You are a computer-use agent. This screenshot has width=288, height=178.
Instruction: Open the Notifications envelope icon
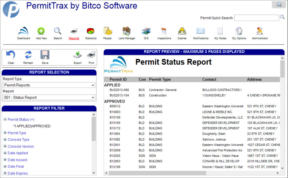tap(201, 31)
